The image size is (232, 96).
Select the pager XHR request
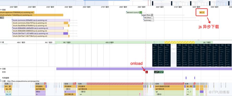(x=147, y=15)
